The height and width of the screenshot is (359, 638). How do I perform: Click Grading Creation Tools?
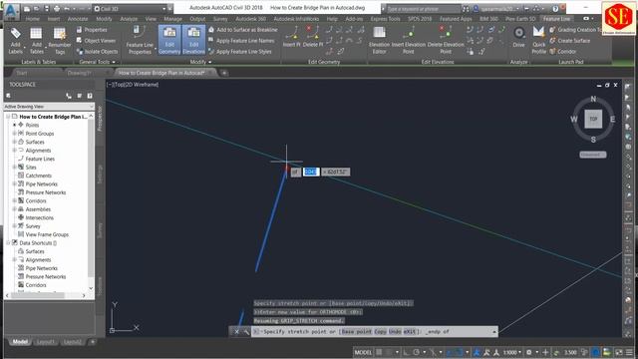(x=575, y=30)
